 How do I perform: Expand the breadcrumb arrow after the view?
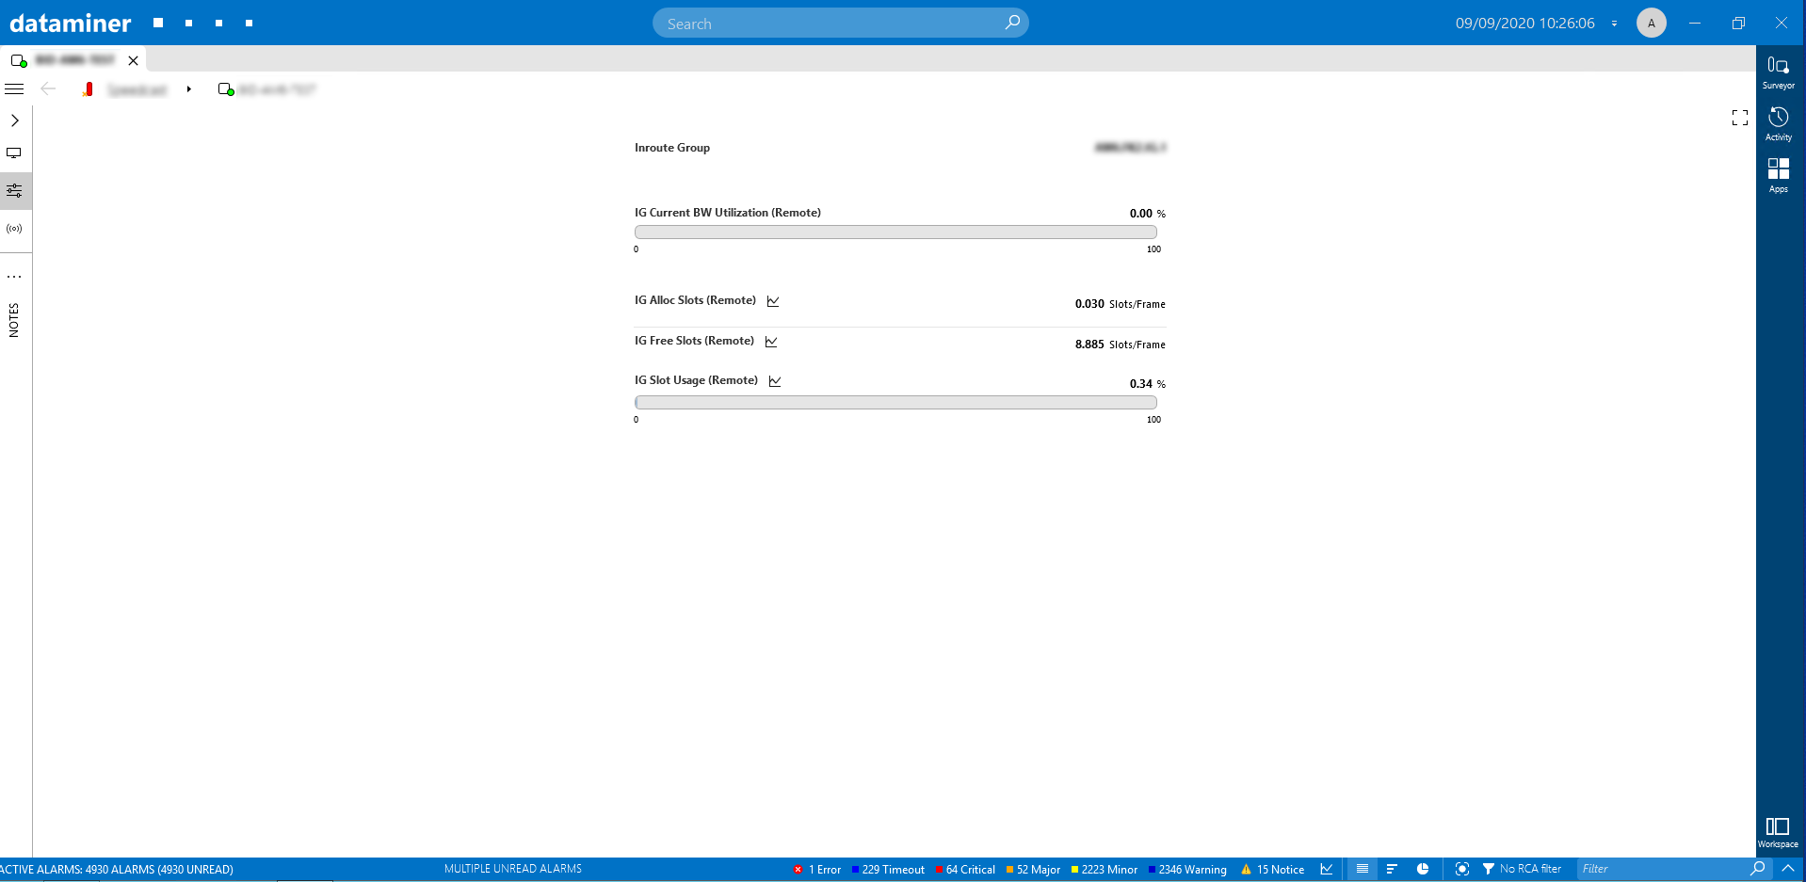[x=188, y=89]
